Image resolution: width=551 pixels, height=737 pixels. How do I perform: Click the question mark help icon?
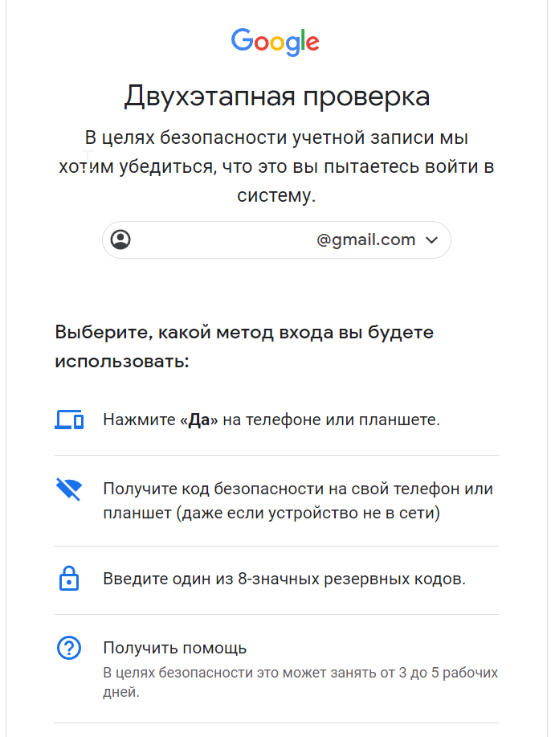[69, 648]
